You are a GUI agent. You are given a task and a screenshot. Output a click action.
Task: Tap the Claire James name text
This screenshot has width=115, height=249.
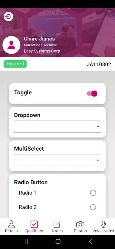click(39, 39)
